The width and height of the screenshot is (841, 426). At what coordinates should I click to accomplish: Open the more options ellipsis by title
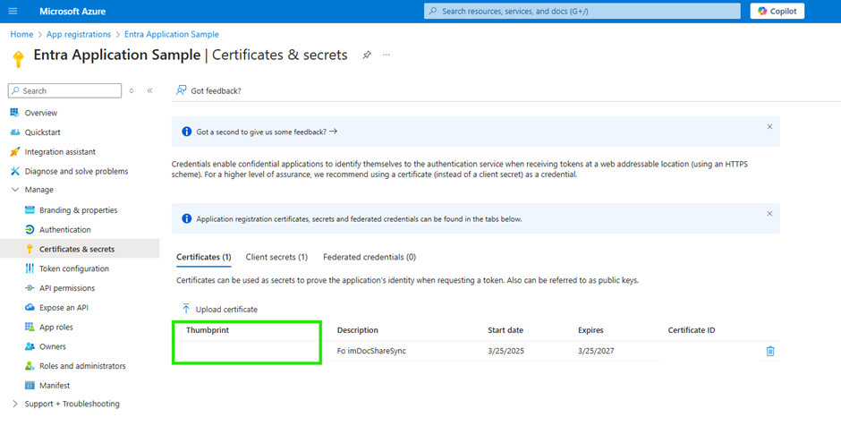pos(387,55)
